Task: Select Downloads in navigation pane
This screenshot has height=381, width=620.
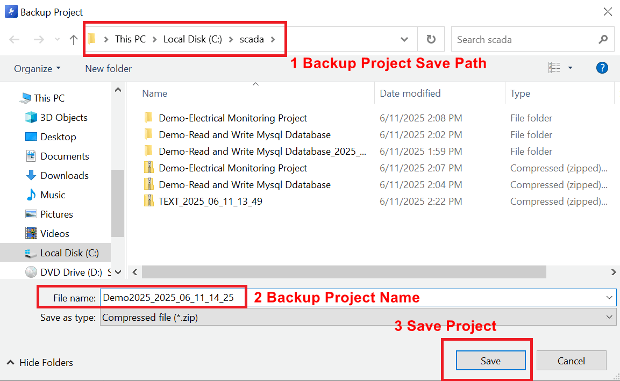Action: (57, 176)
